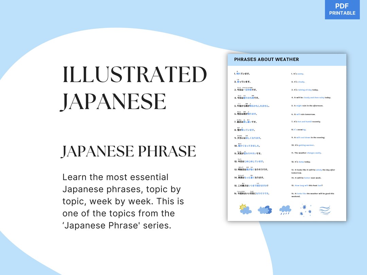Viewport: 367px width, 275px height.
Task: Click the snowflakes icon
Action: pos(305,210)
